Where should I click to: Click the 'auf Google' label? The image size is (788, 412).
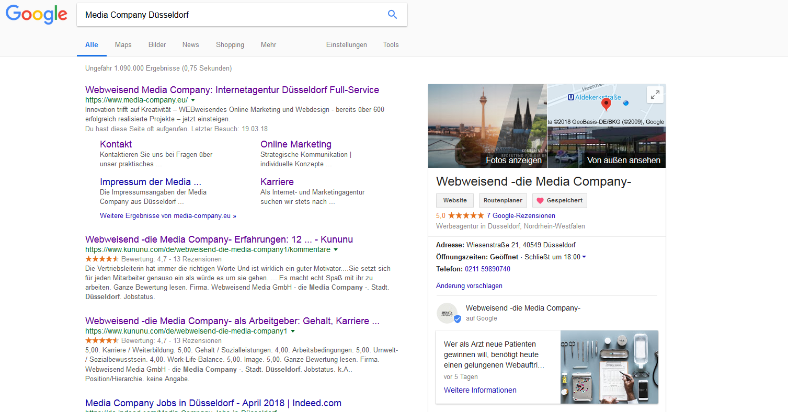482,318
